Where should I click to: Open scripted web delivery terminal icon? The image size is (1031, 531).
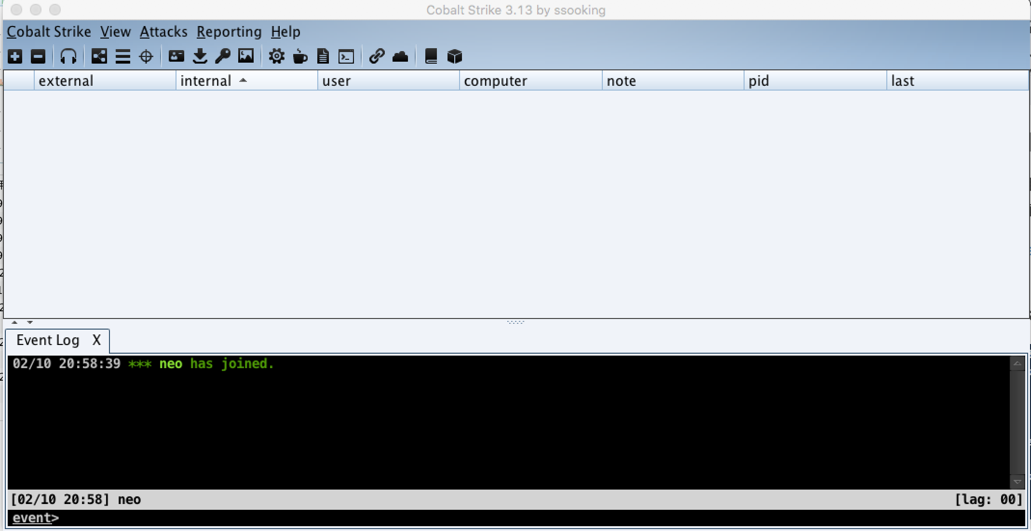pos(346,57)
